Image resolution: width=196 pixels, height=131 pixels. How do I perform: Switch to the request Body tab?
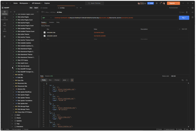click(58, 22)
